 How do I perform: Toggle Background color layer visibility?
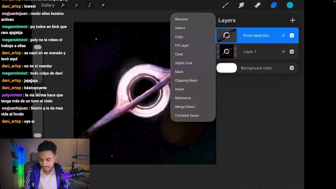(292, 68)
